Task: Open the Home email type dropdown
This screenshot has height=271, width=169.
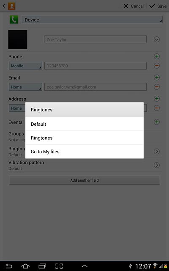Action: pyautogui.click(x=25, y=87)
